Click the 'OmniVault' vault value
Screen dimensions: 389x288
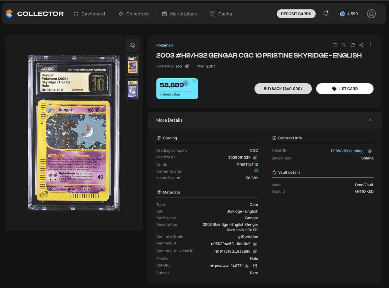[364, 185]
